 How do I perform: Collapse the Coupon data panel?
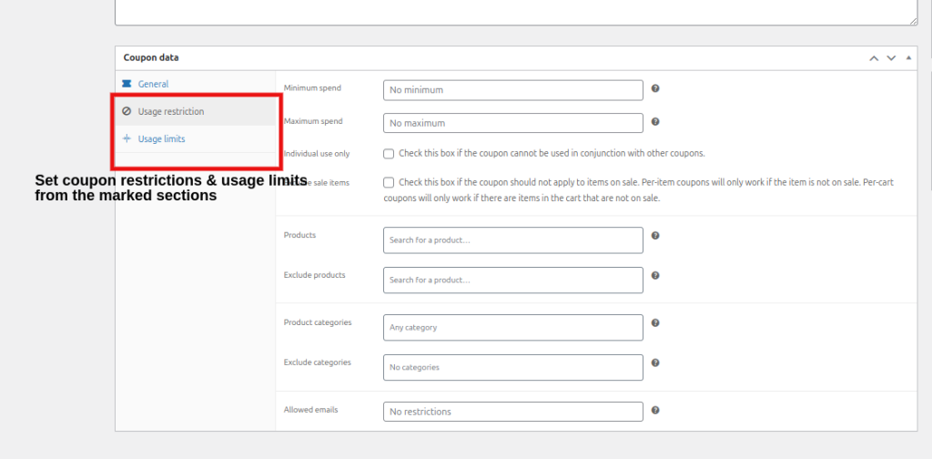pos(908,58)
